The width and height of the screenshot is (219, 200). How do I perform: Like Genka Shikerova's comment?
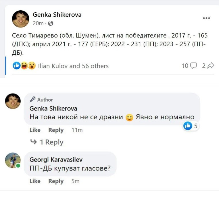point(35,130)
